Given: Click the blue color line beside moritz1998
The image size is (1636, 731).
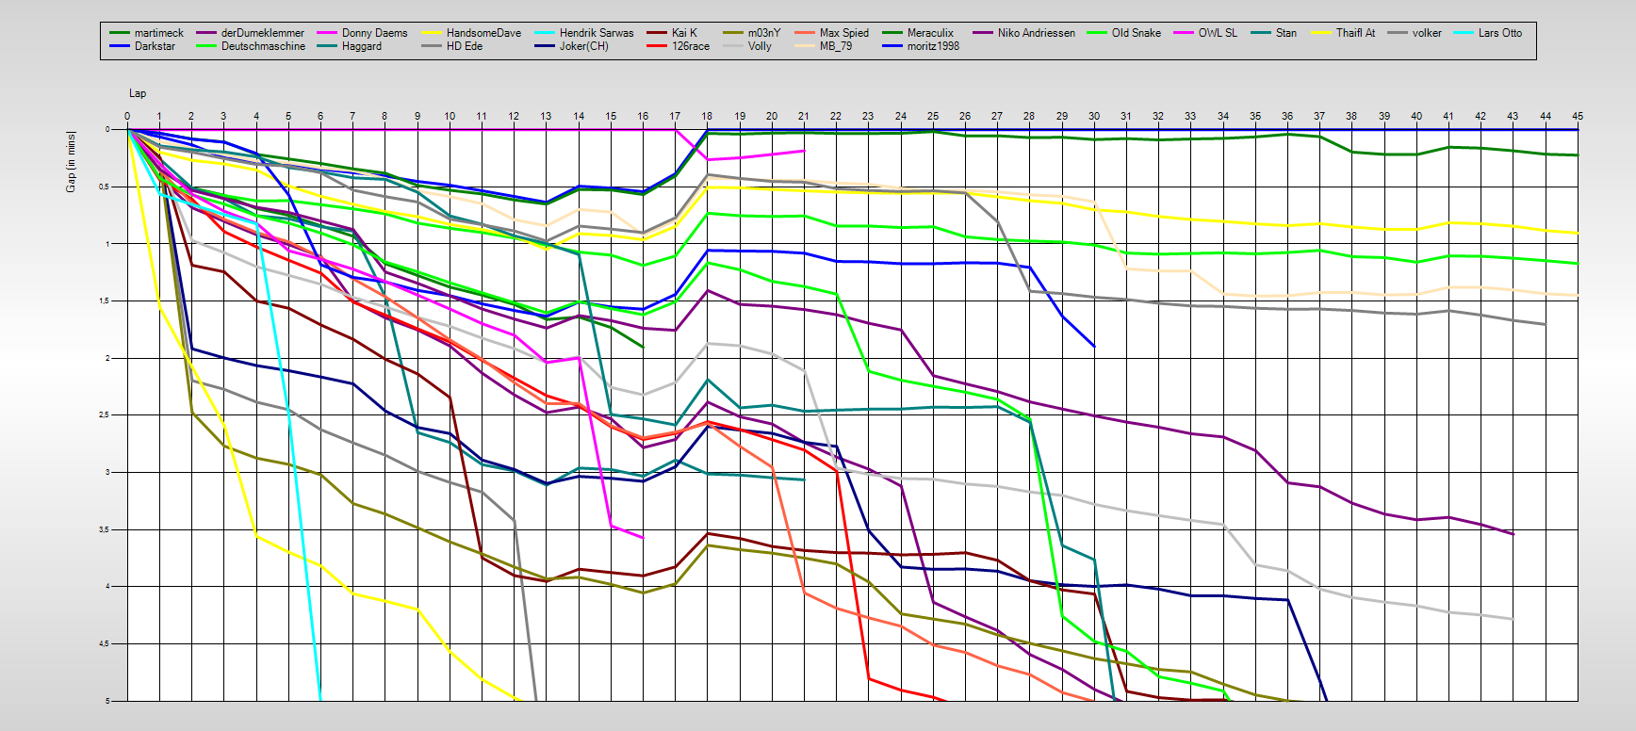Looking at the screenshot, I should tap(892, 46).
